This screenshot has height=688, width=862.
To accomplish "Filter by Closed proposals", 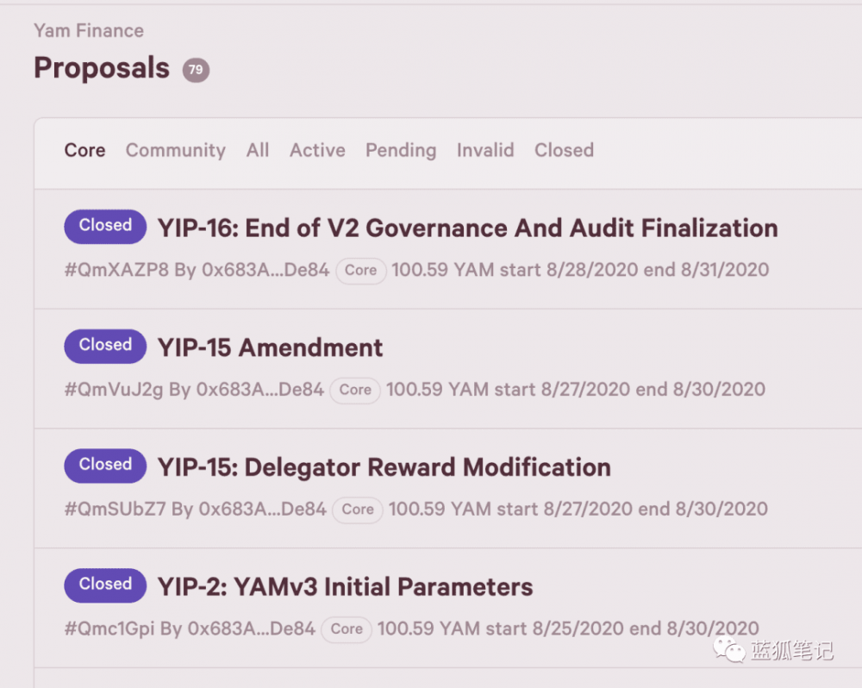I will coord(564,150).
